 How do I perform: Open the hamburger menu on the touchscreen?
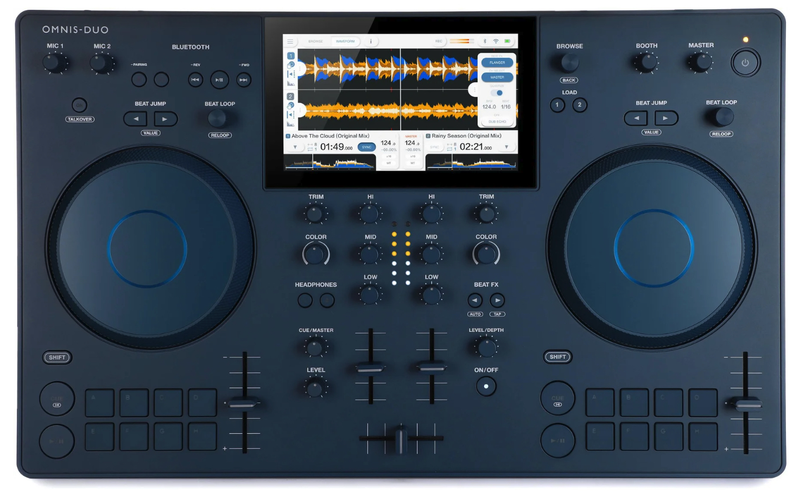pos(290,41)
